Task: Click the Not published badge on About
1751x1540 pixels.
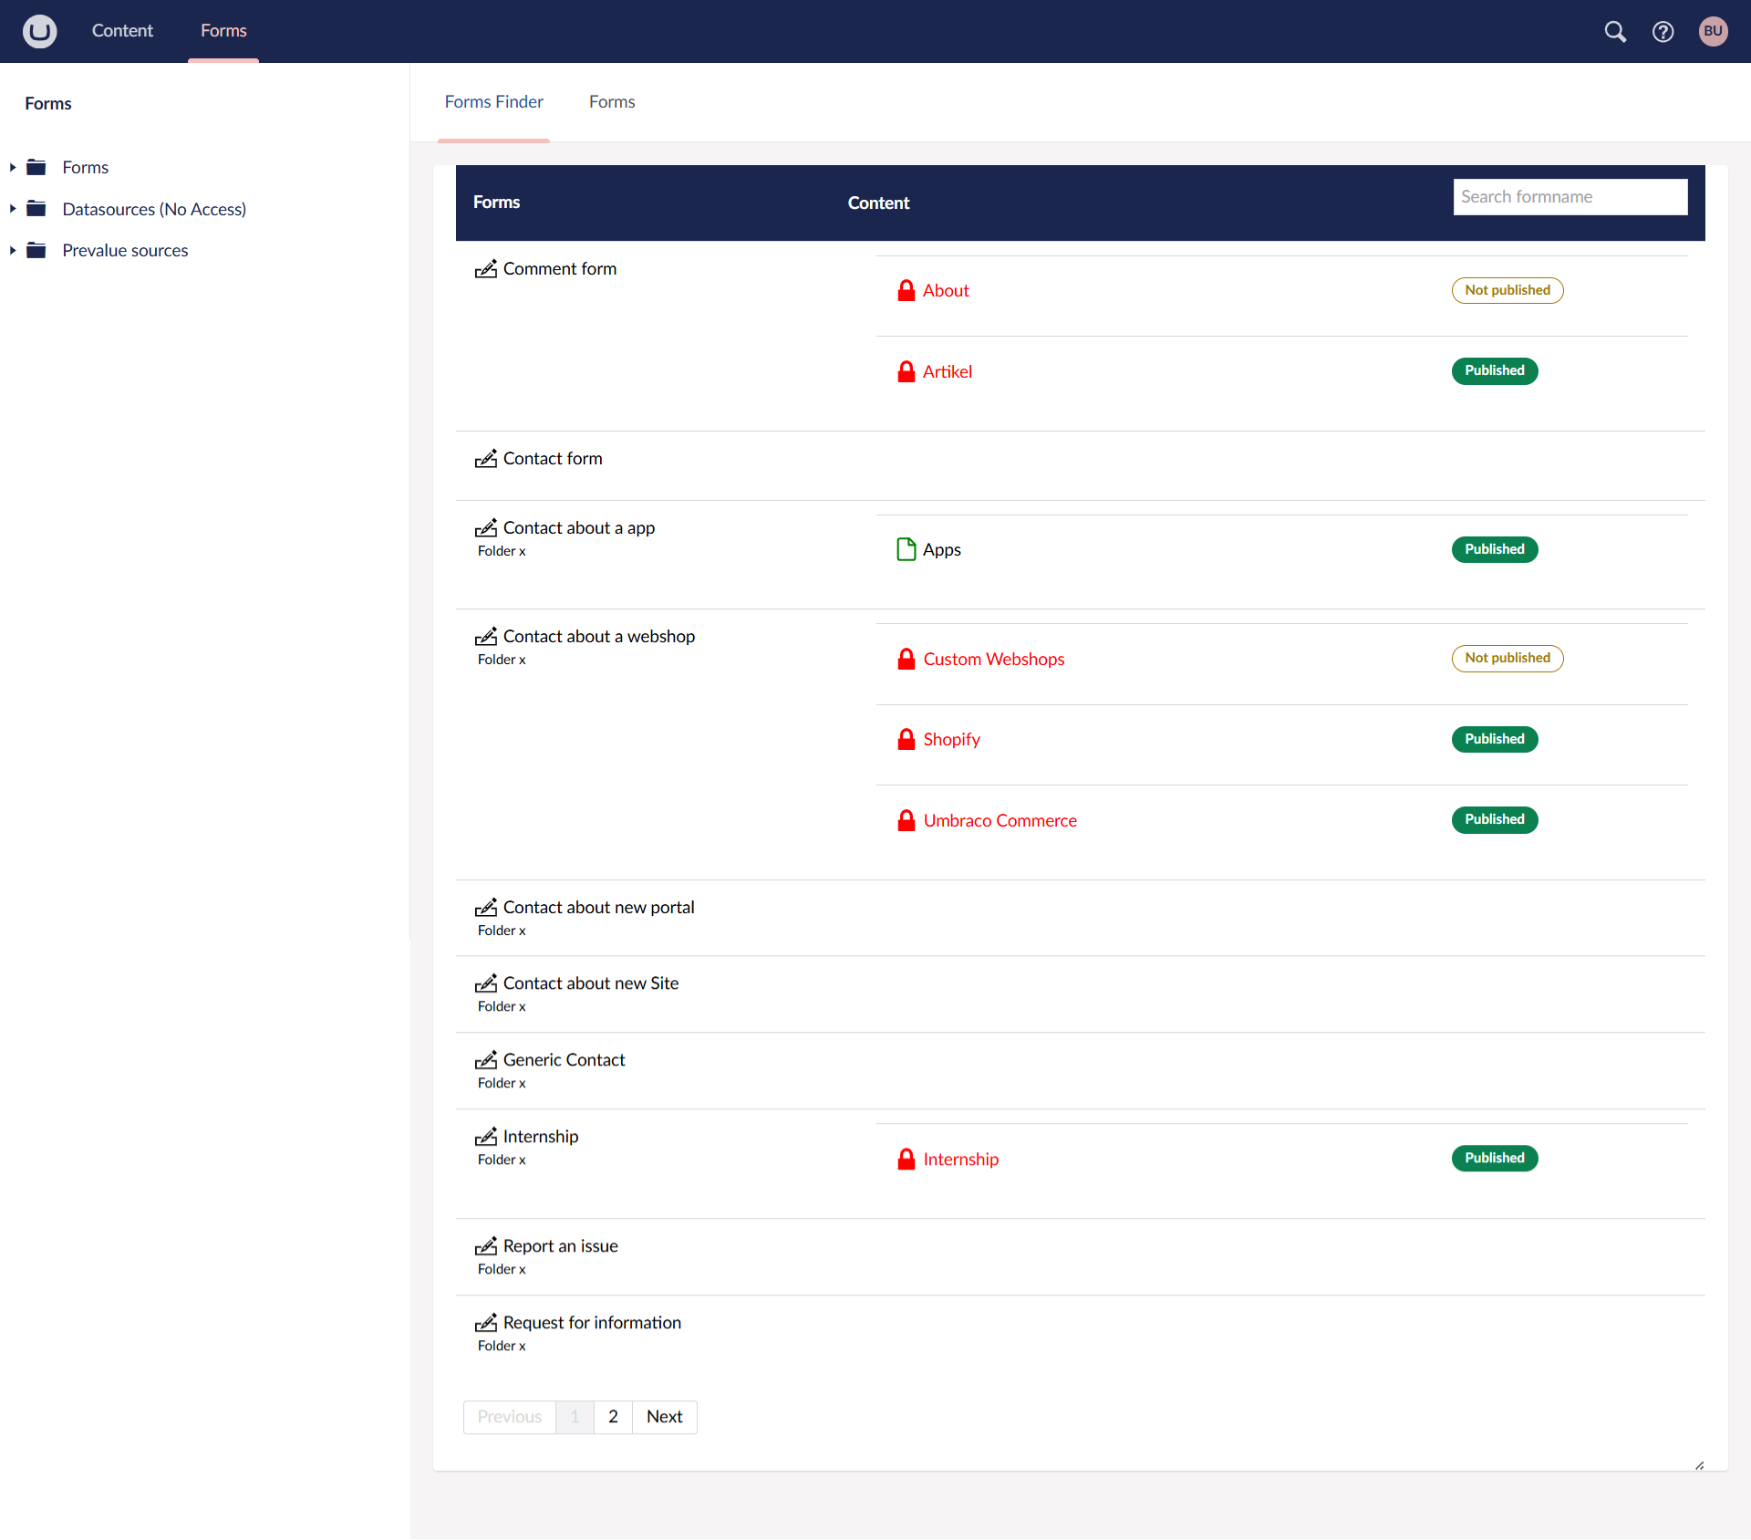Action: 1507,290
